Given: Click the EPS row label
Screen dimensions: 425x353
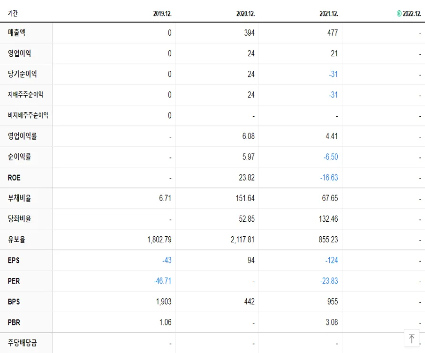Looking at the screenshot, I should pyautogui.click(x=14, y=260).
